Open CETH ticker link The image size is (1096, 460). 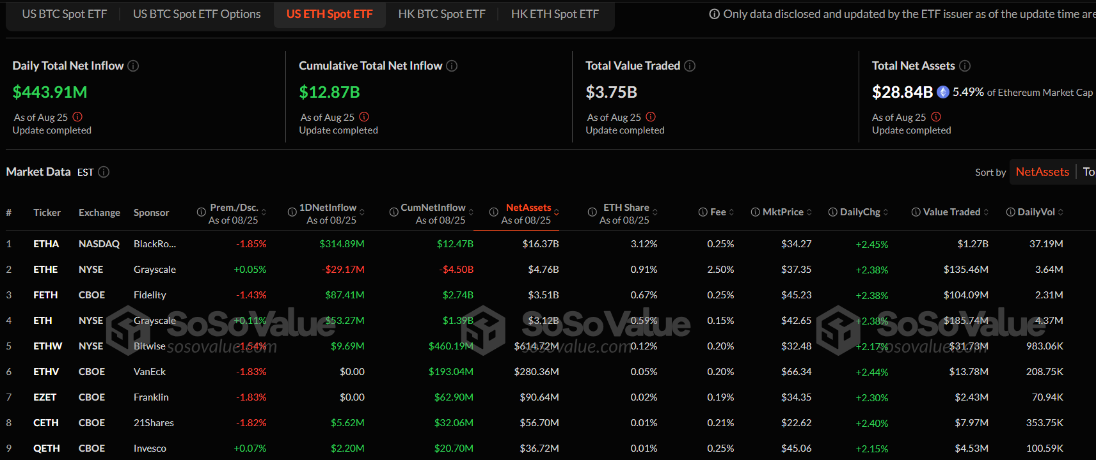[46, 423]
